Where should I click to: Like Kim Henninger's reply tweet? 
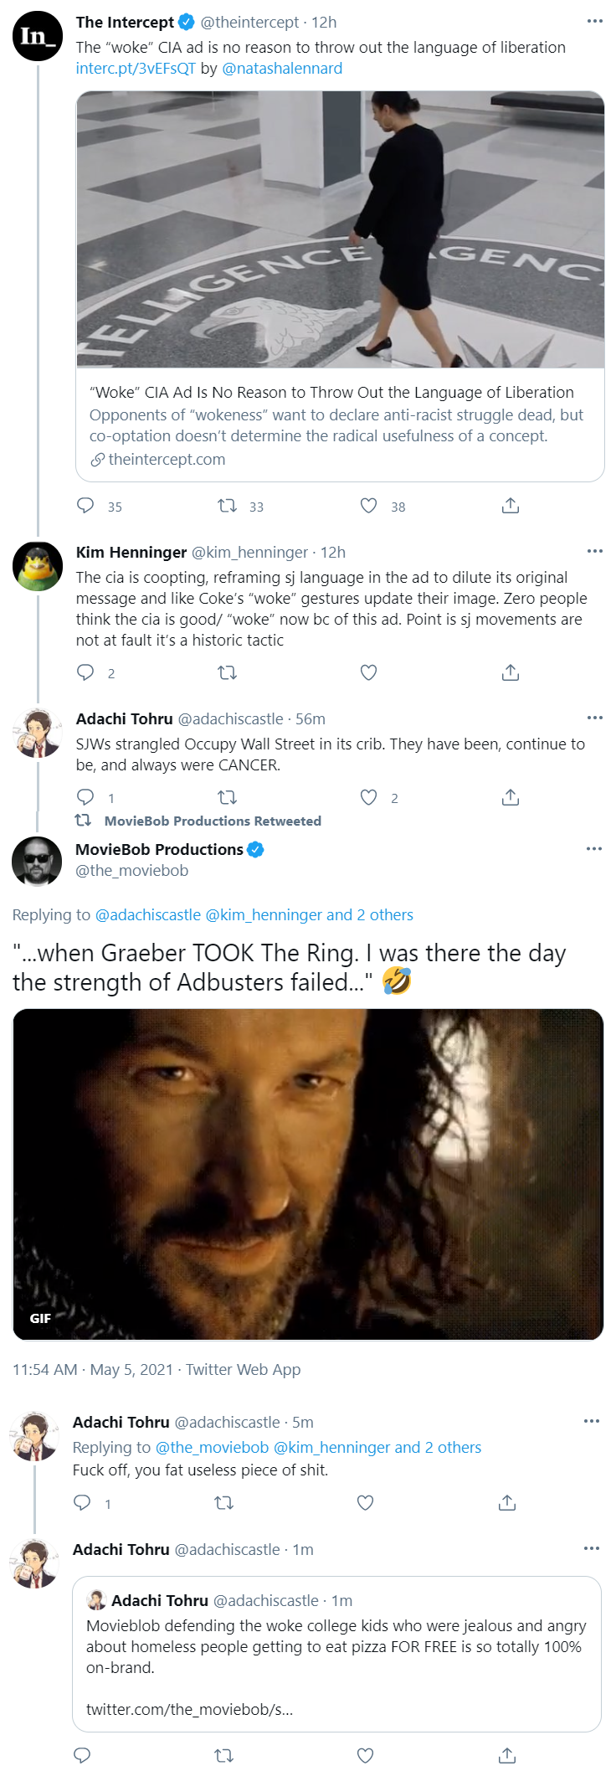tap(368, 672)
